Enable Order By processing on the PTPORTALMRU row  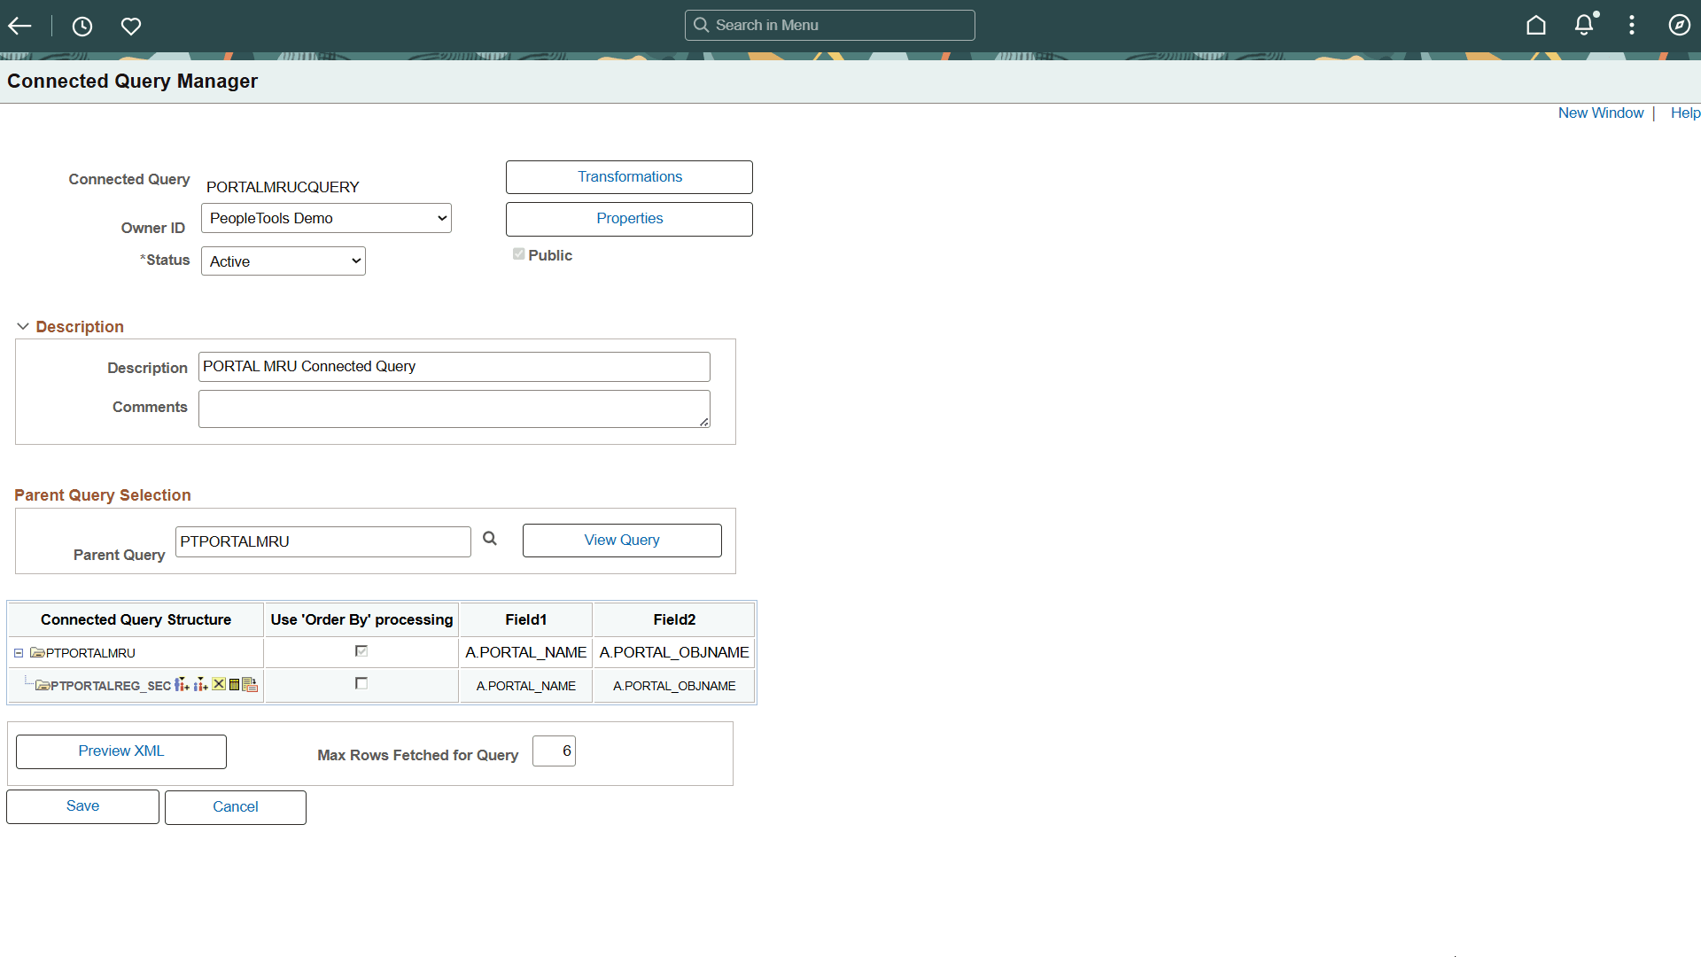(361, 650)
